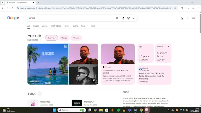
Task: Open File Explorer from the taskbar
Action: coord(101,110)
